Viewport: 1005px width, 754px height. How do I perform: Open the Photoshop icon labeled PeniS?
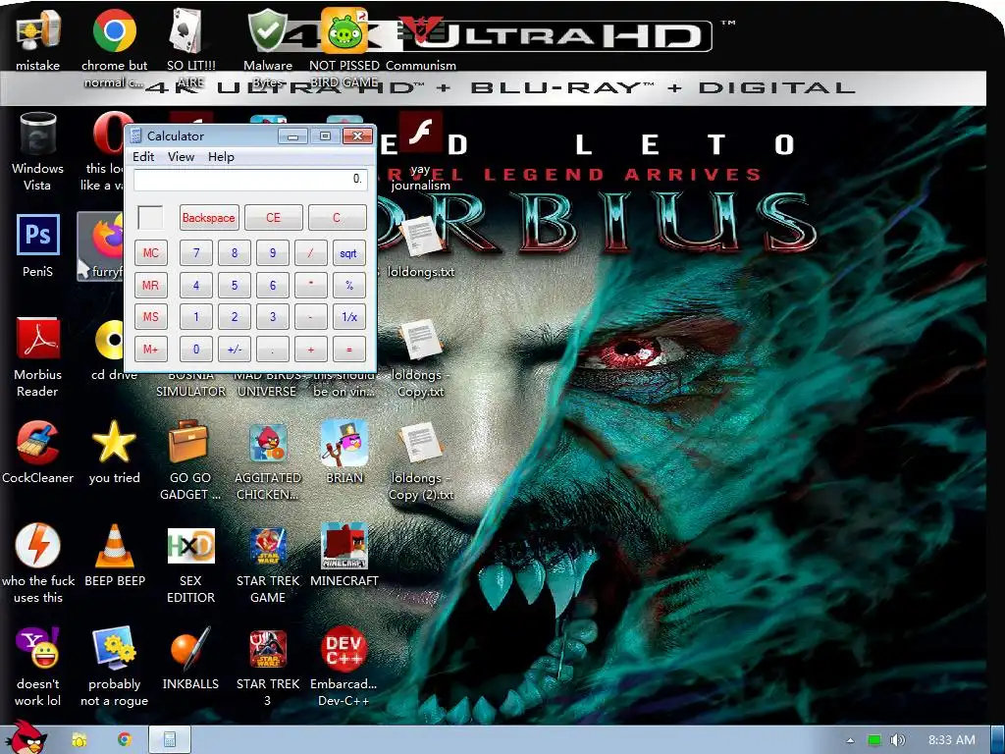[x=38, y=246]
